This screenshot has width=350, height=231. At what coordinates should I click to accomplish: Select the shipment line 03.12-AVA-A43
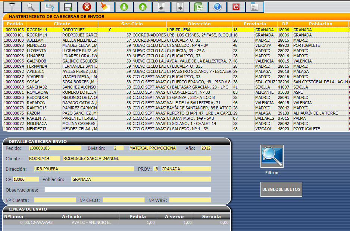pos(38,222)
